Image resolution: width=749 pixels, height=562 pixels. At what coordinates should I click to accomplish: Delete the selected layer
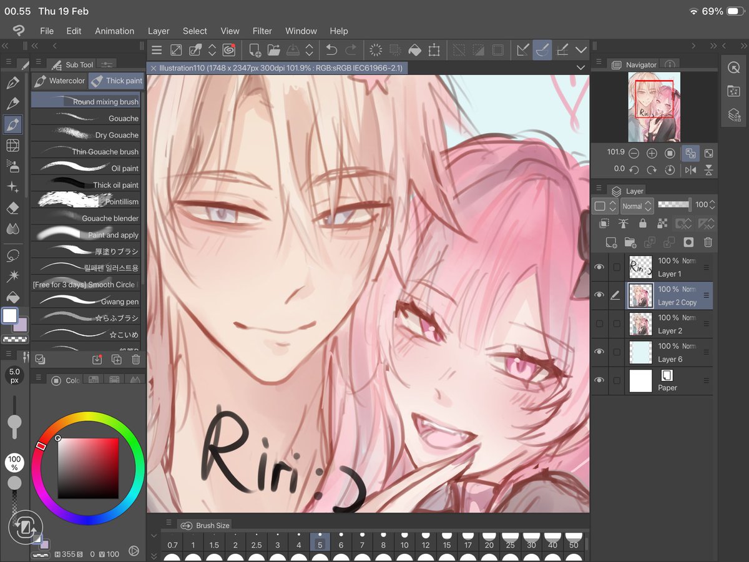[709, 242]
